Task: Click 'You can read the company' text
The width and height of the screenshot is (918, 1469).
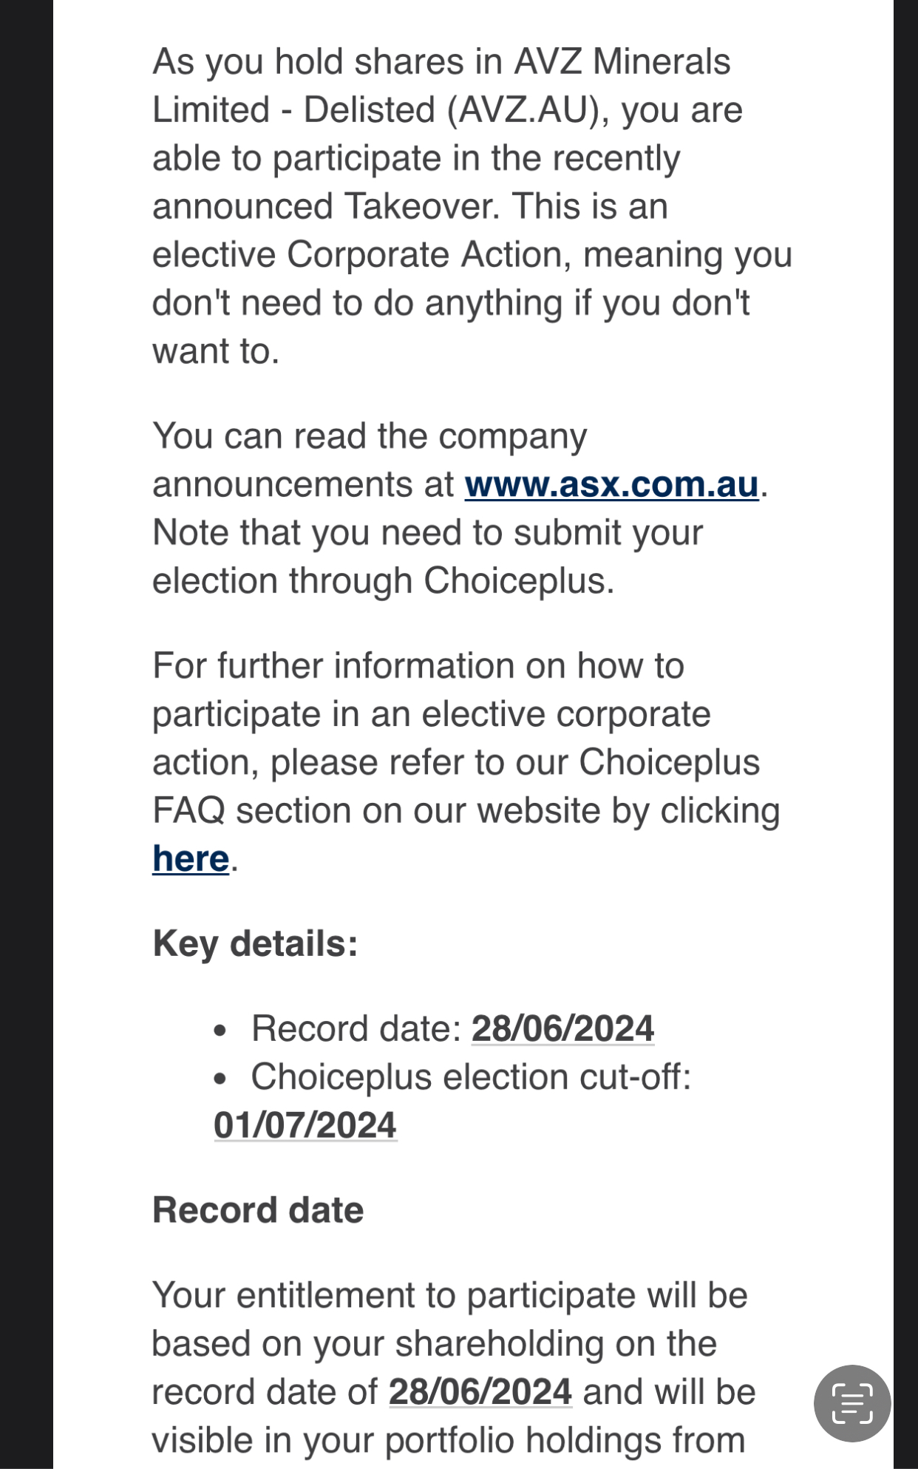Action: click(370, 436)
